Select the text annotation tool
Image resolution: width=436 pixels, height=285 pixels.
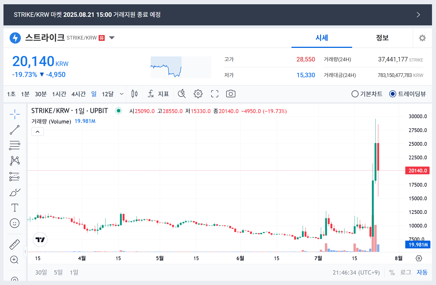15,207
